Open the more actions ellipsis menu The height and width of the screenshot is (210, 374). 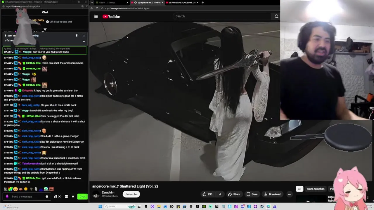tap(289, 194)
